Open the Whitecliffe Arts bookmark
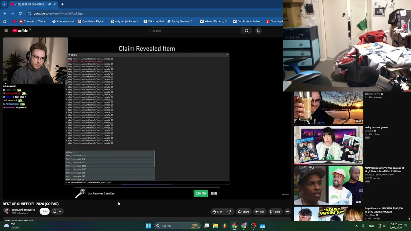Screen dimensions: 411x231 [214, 21]
